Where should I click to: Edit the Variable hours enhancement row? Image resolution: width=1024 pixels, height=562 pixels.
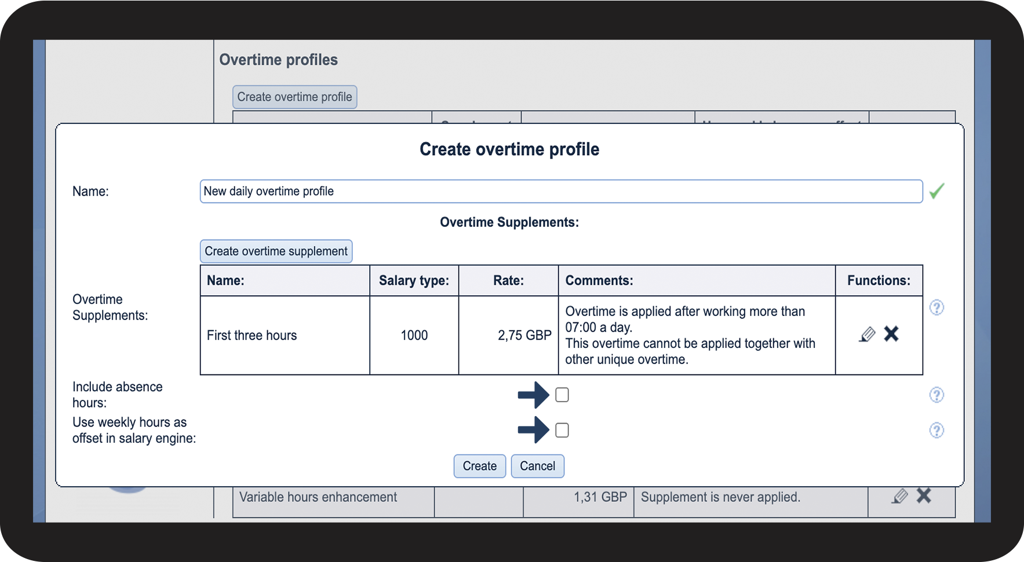pos(899,496)
